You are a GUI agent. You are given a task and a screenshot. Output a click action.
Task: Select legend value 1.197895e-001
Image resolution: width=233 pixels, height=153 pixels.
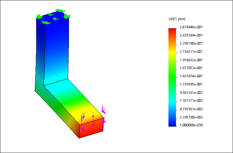pos(191,84)
